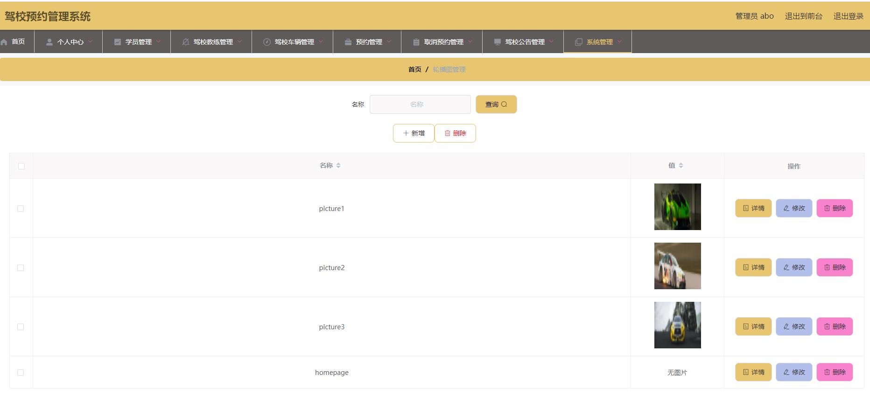This screenshot has width=870, height=394.
Task: Click the sort arrows beside 值 header
Action: click(681, 165)
